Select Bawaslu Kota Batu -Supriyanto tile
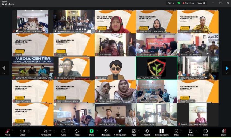The height and width of the screenshot is (138, 231). (x=198, y=115)
